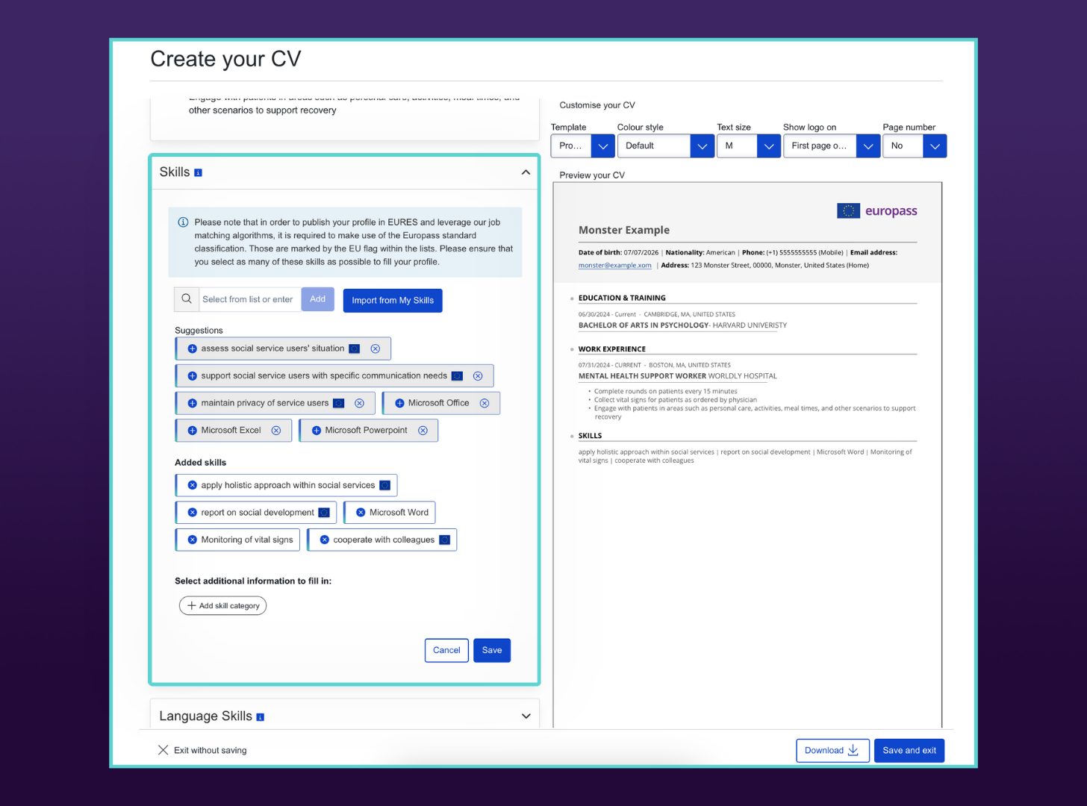Screen dimensions: 1087x806
Task: Dismiss the Microsoft Office suggestion
Action: 485,403
